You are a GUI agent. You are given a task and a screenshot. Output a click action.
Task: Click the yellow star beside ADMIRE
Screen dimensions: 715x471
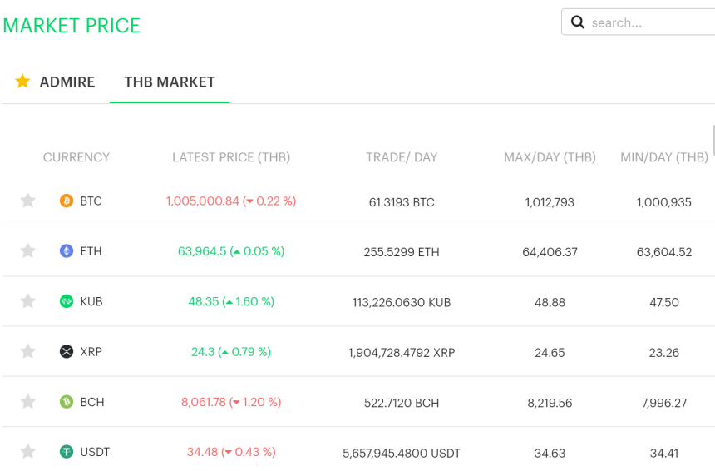(x=22, y=82)
